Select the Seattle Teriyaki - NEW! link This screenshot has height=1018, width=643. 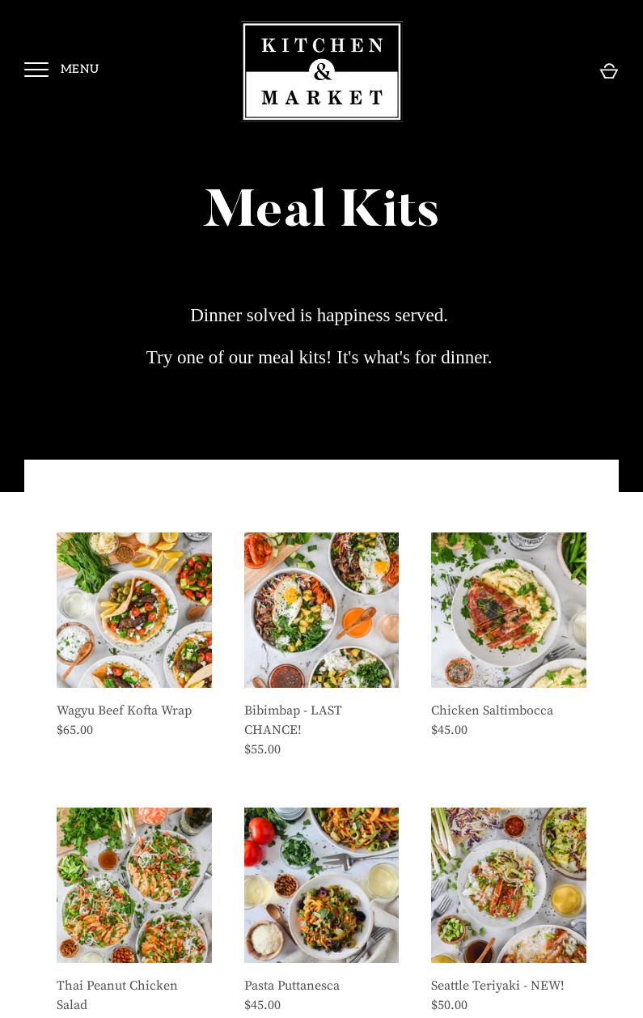pos(497,986)
